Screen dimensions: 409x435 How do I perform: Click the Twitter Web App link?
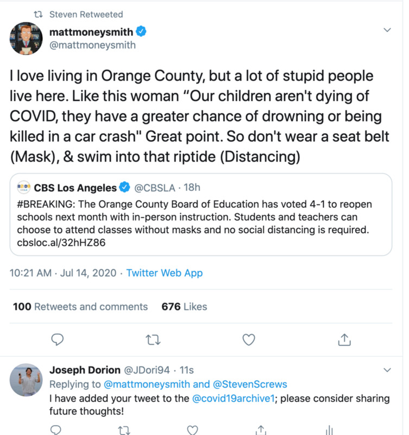tap(164, 273)
